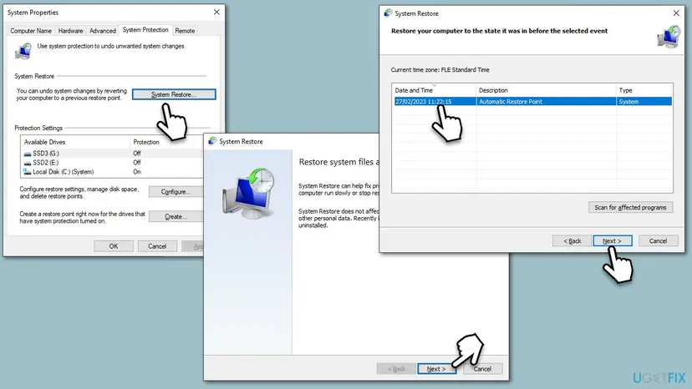The width and height of the screenshot is (692, 389).
Task: Open the Computer Name tab
Action: (x=31, y=31)
